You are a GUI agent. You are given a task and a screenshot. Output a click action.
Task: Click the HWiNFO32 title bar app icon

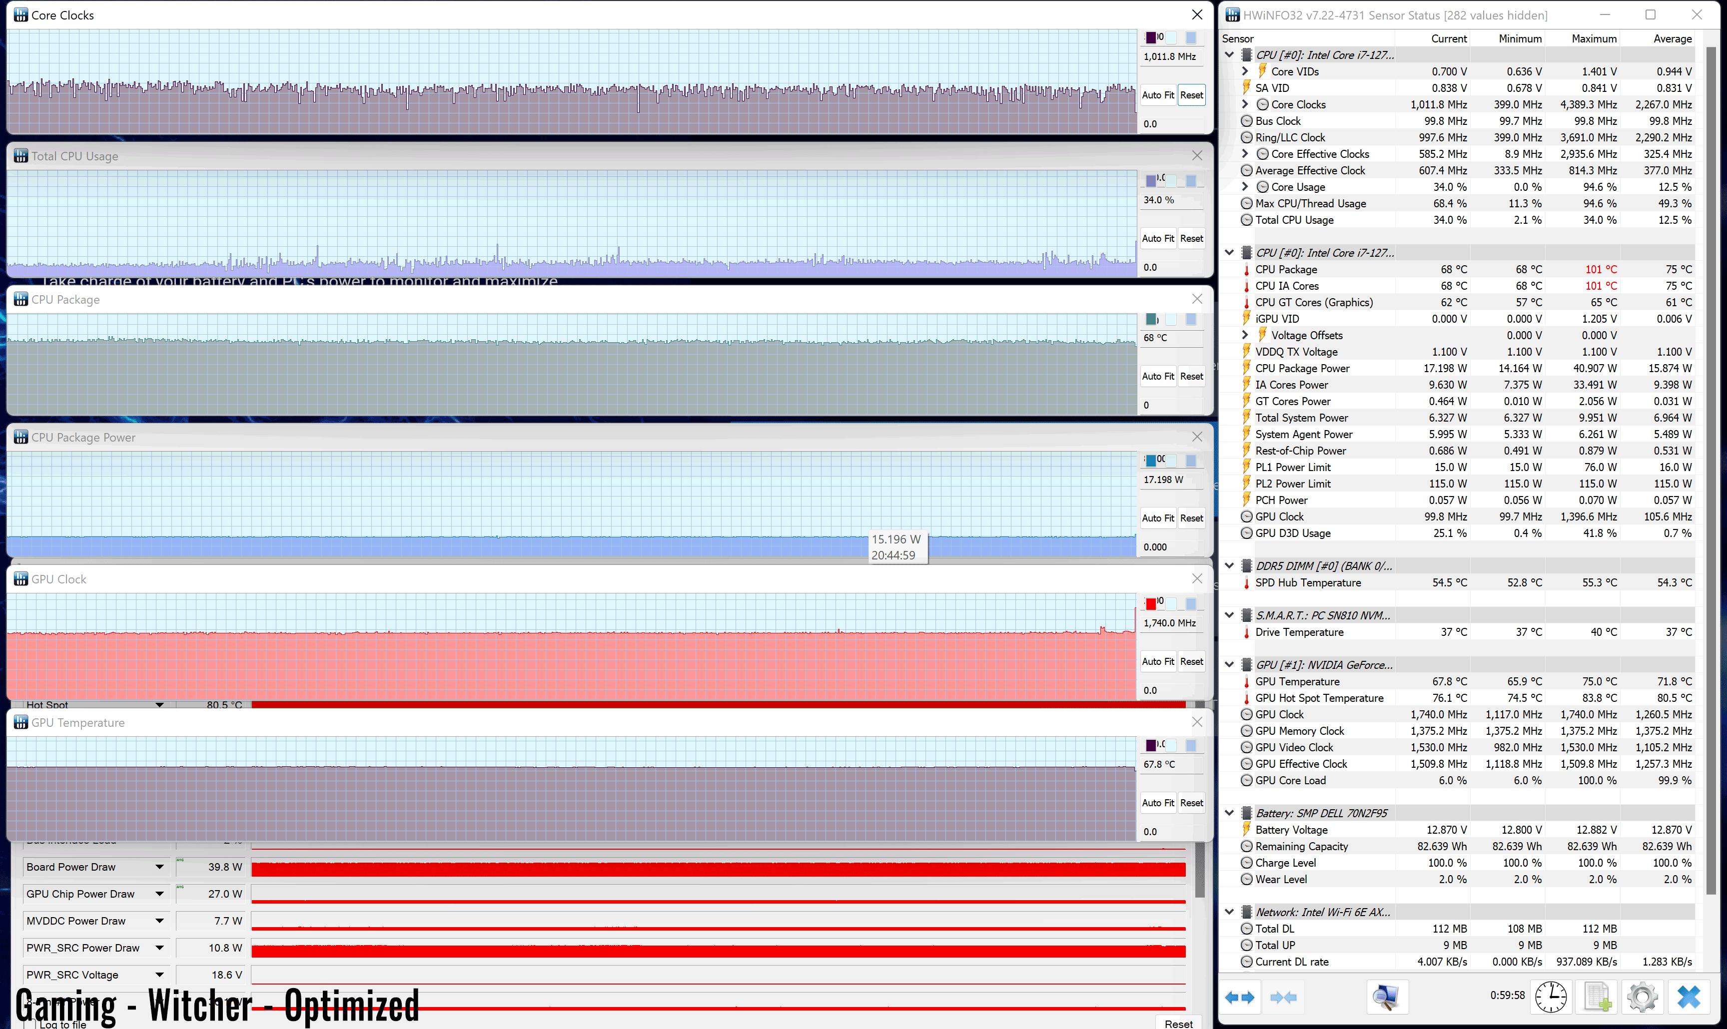[1232, 14]
